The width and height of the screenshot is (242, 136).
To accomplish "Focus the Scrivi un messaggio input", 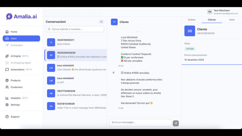I will pos(141,123).
